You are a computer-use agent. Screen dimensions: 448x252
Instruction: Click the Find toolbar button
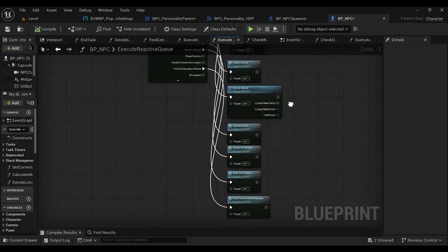(x=104, y=29)
